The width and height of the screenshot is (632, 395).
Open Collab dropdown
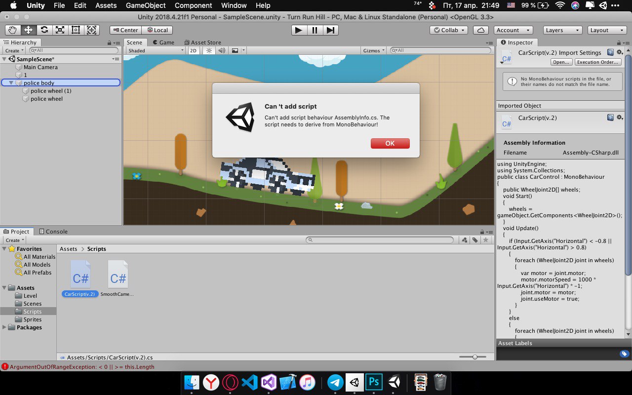449,30
